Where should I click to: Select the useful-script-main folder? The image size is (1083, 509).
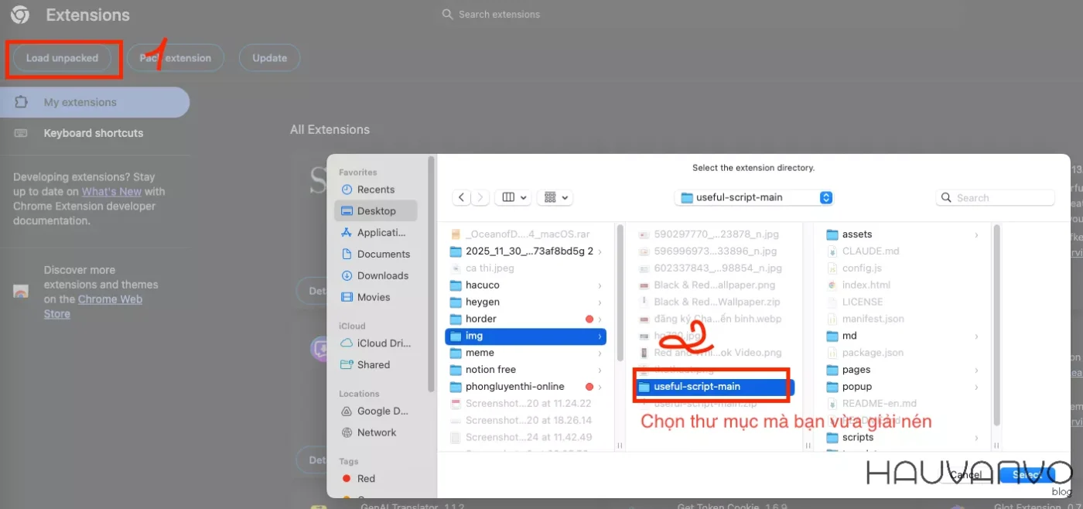tap(714, 387)
